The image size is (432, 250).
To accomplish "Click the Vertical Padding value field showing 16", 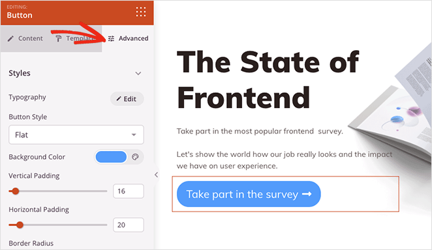I will [129, 191].
